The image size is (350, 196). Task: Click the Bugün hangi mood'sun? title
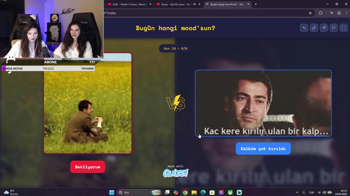(175, 28)
